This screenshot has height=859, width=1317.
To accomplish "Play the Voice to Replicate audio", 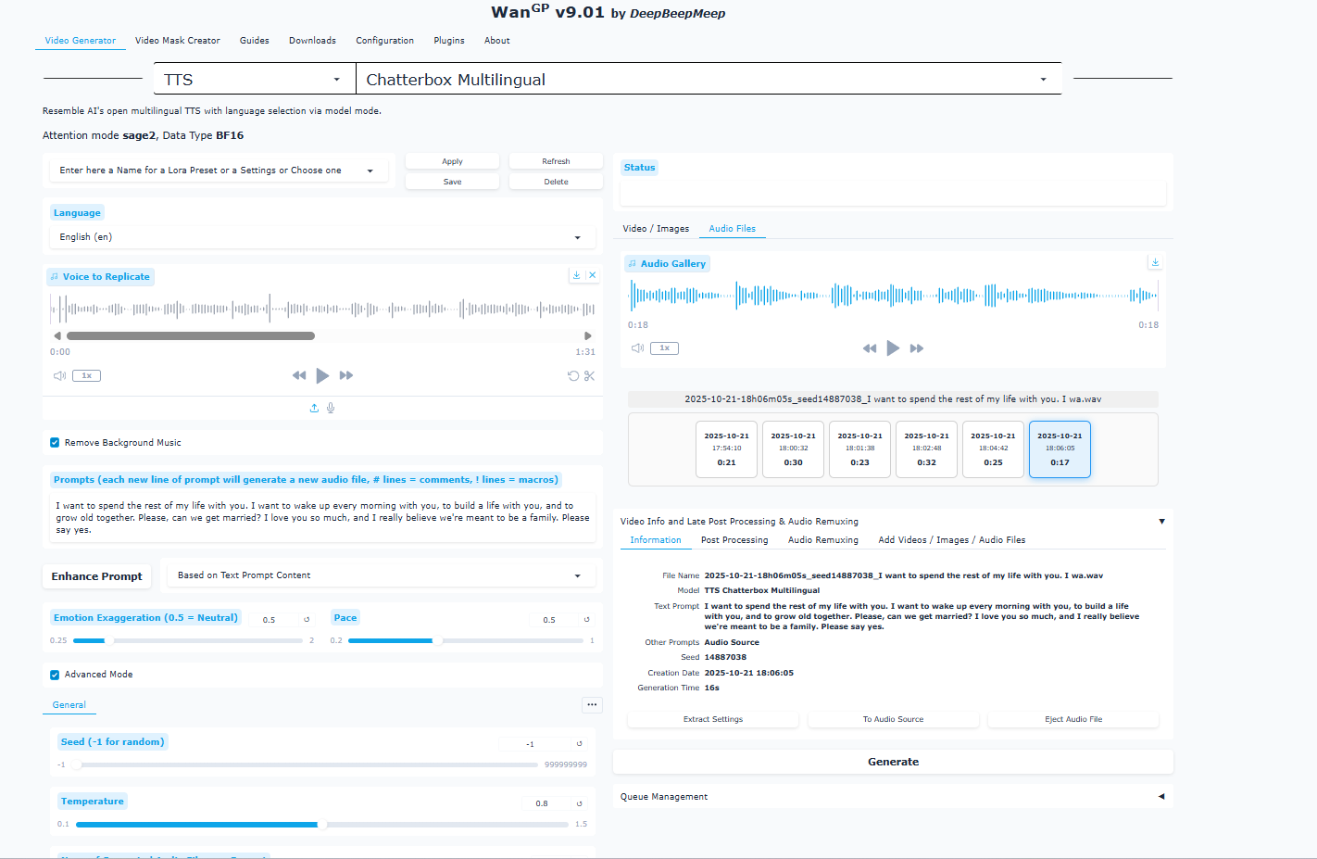I will 322,375.
